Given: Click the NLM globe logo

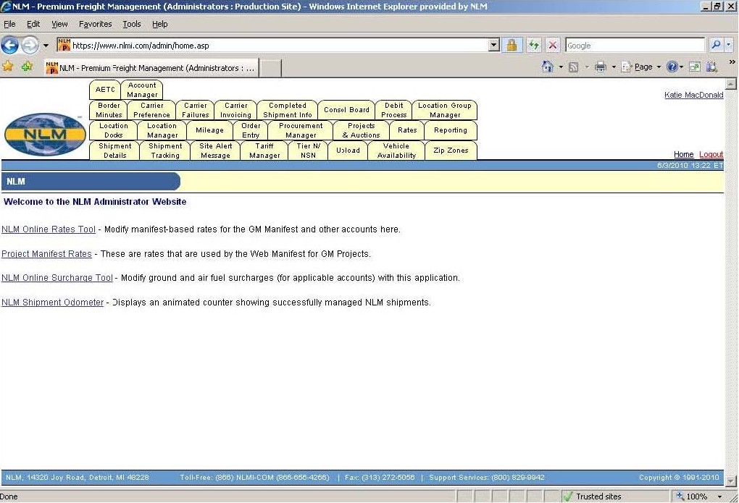Looking at the screenshot, I should coord(45,135).
